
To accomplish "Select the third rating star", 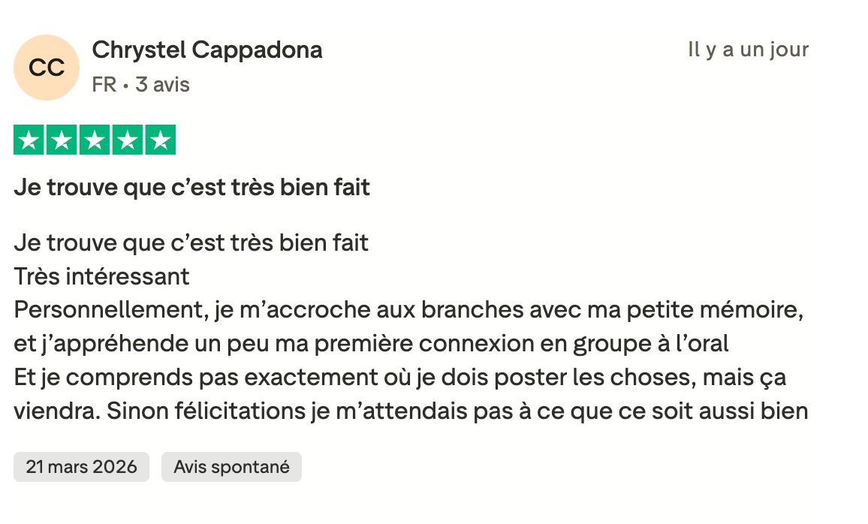I will [95, 140].
